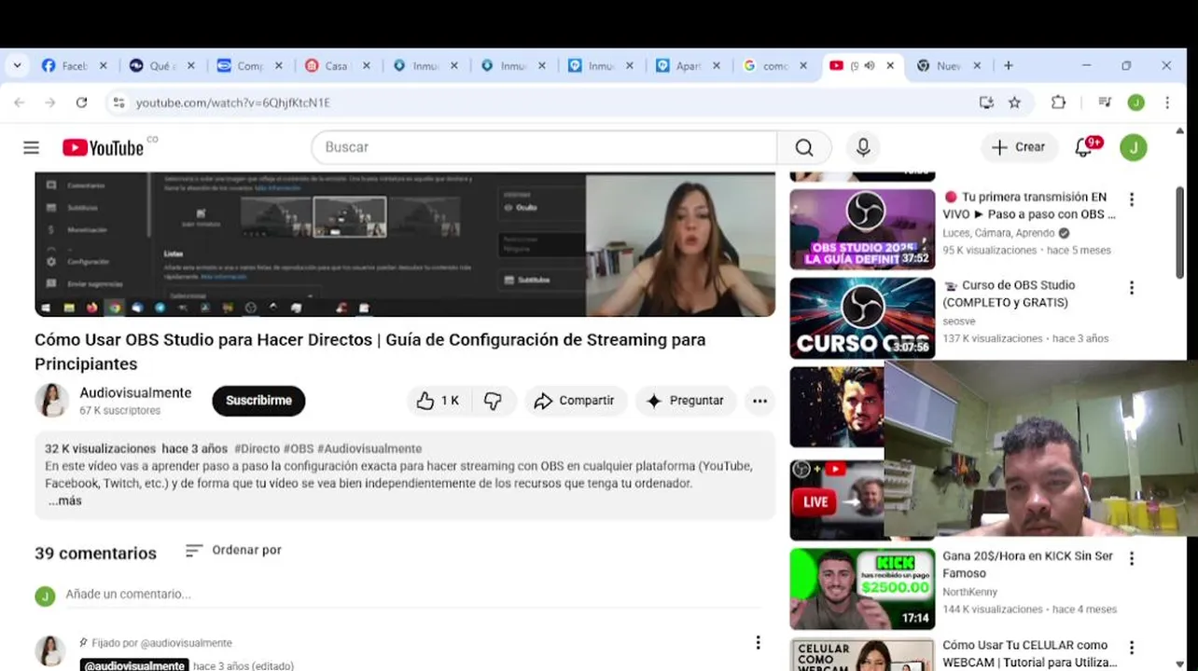Switch to the 'Nuev' tab
The height and width of the screenshot is (671, 1198).
coord(940,66)
